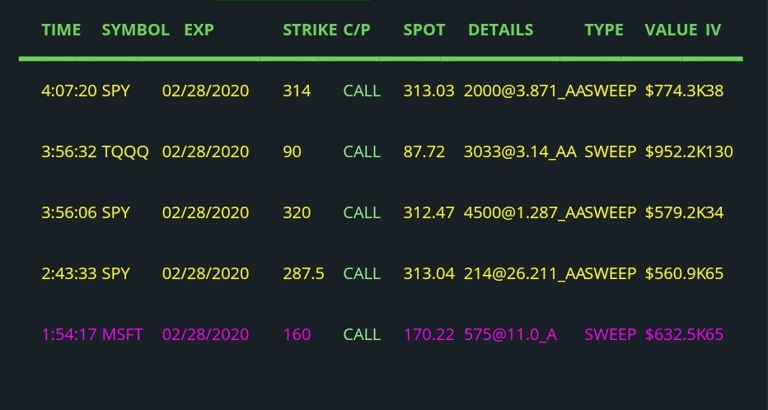This screenshot has height=410, width=768.
Task: Select the MSFT symbol in the last row
Action: coord(123,334)
